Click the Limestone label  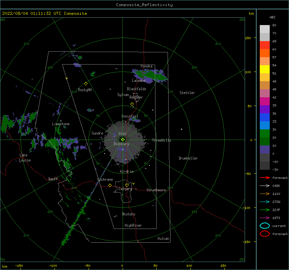point(61,124)
